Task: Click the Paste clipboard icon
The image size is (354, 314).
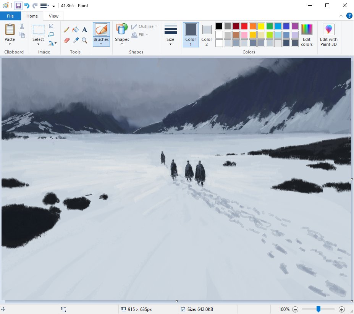Action: click(10, 29)
